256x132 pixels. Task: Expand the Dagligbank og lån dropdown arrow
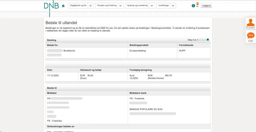(91, 6)
